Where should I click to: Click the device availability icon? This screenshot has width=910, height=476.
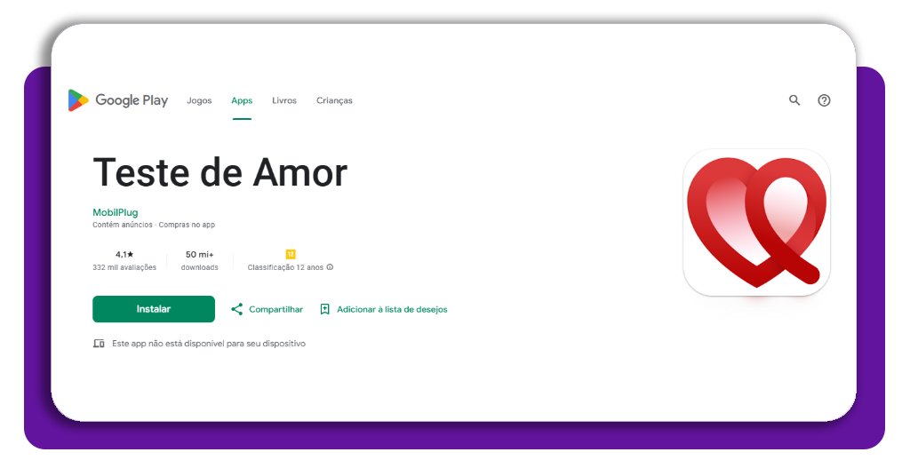pos(99,344)
